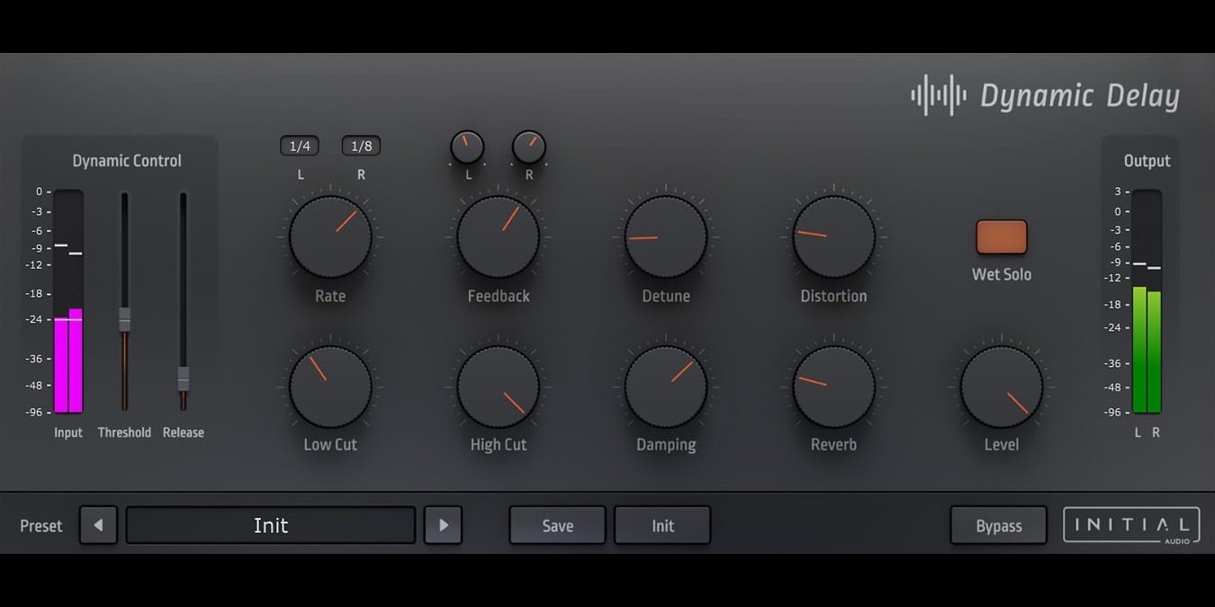
Task: Click the Distortion knob
Action: [833, 237]
